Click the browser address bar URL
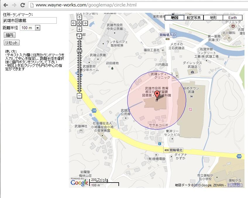The width and height of the screenshot is (248, 198). pos(86,5)
